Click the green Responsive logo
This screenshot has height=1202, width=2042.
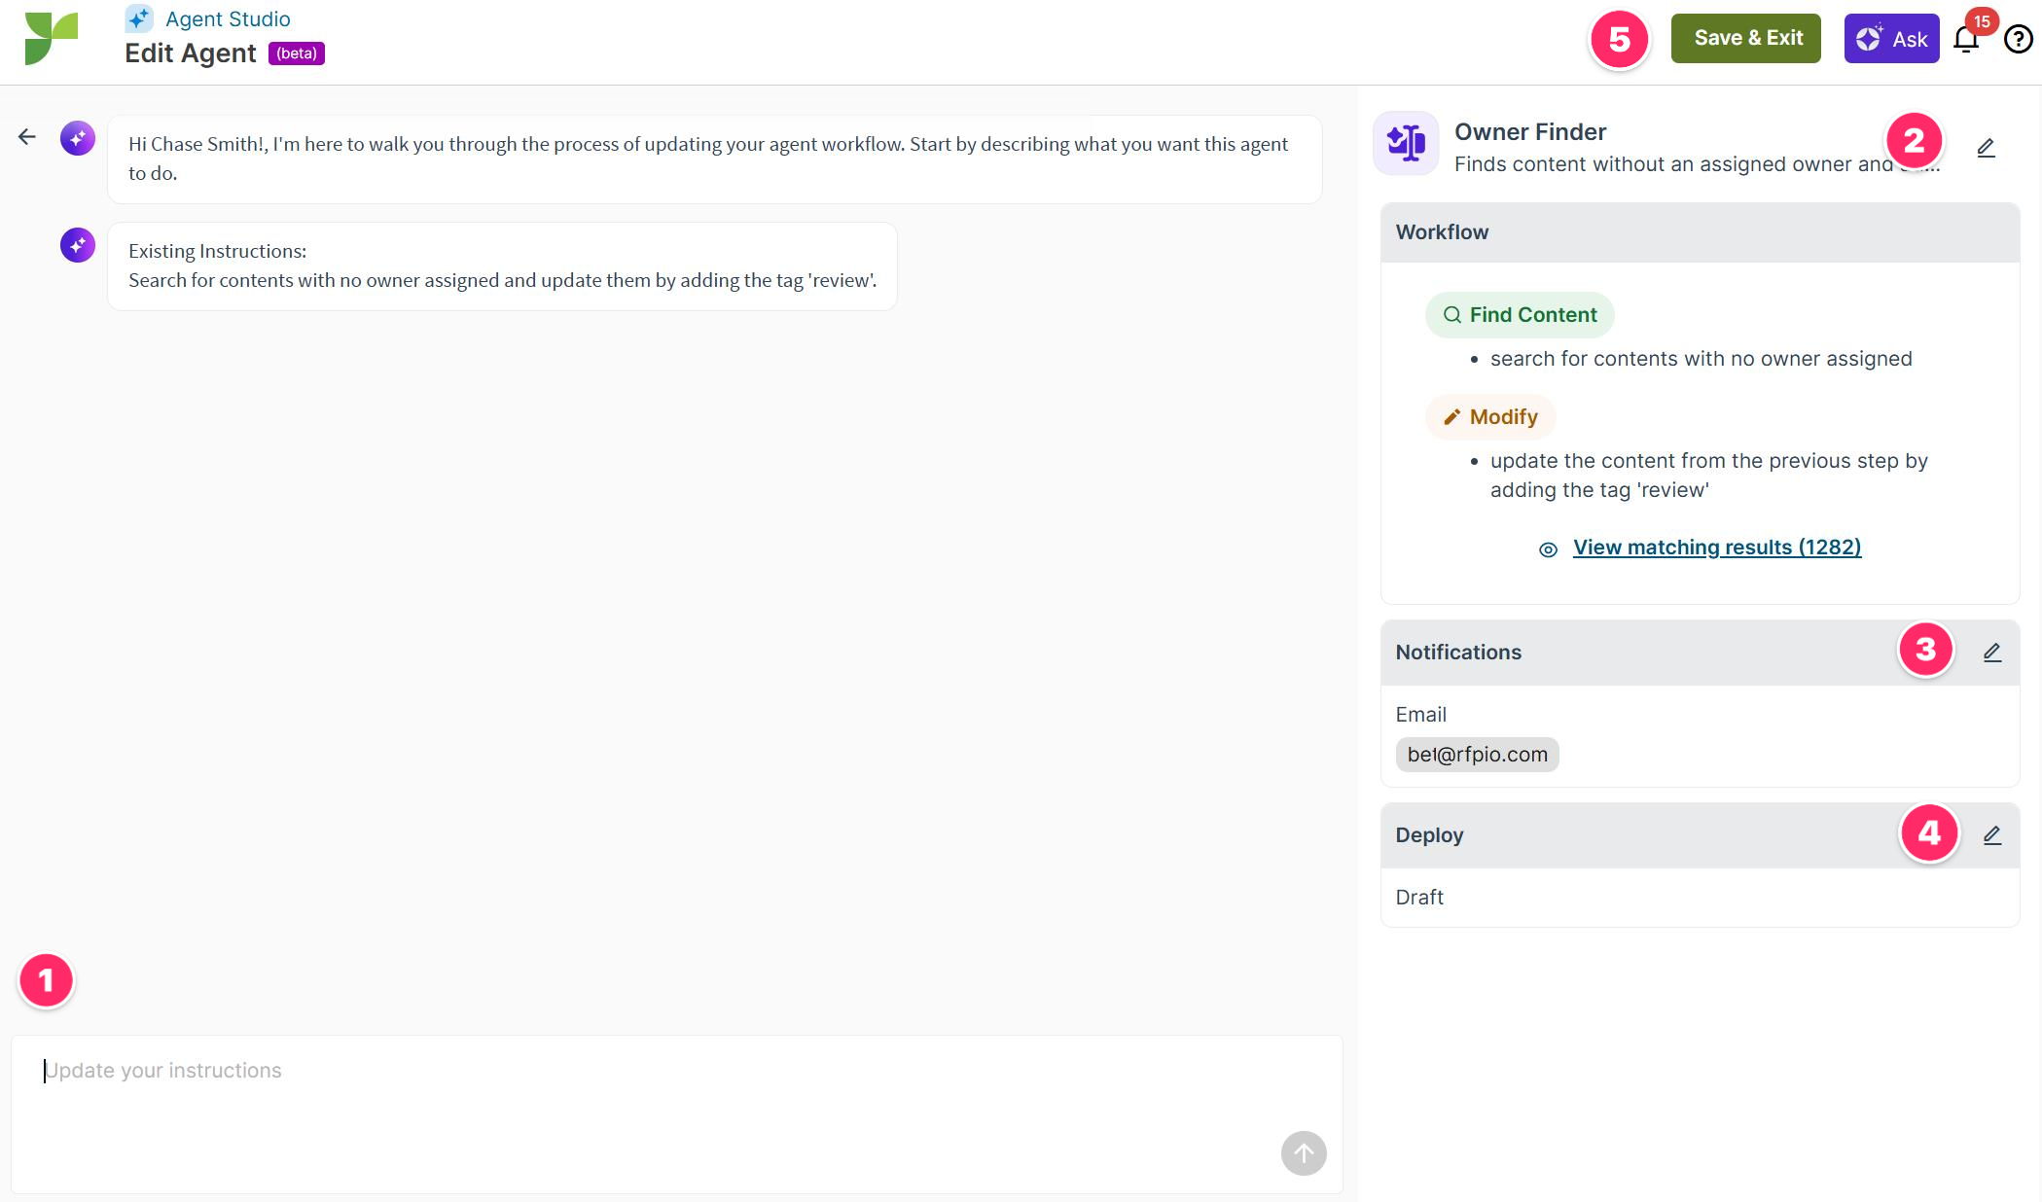coord(51,39)
